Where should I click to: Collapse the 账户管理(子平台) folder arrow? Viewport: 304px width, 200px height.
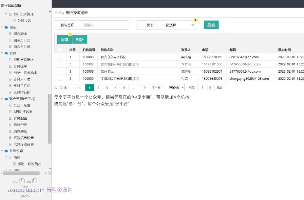click(2, 99)
